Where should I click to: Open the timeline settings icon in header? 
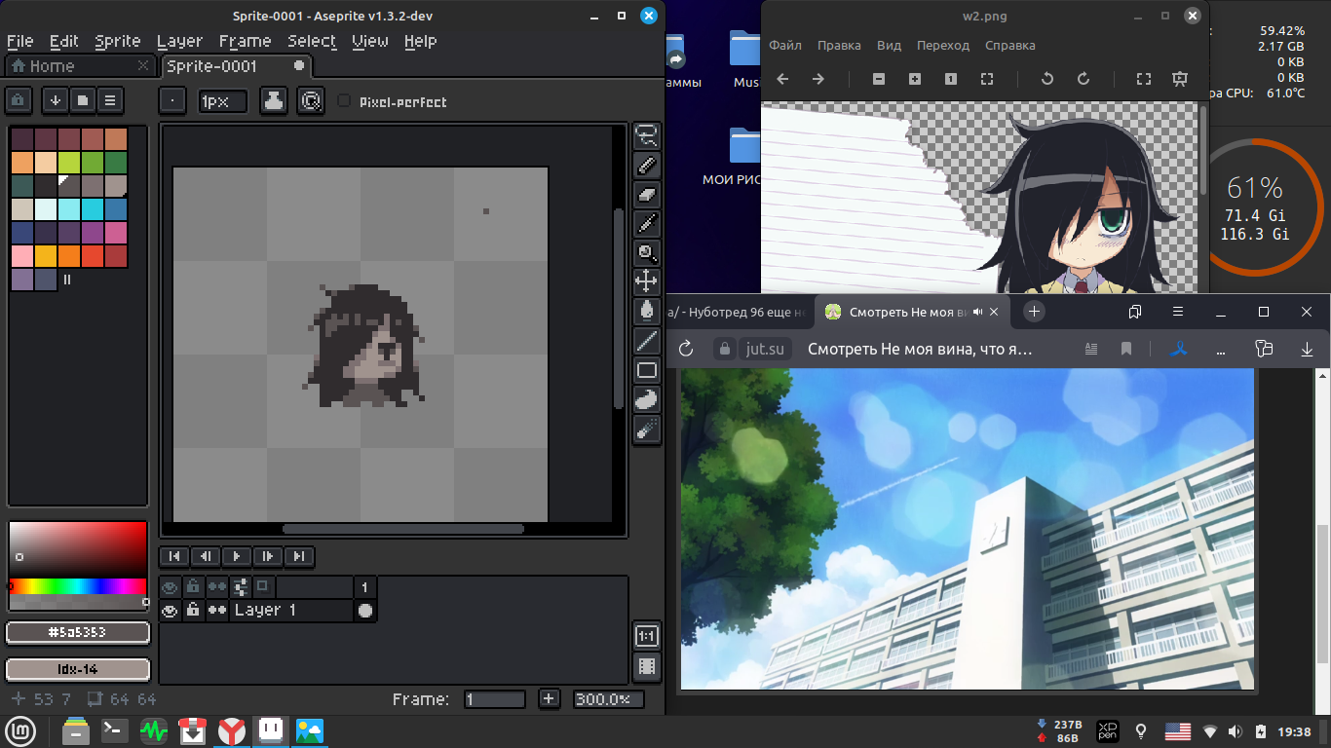pyautogui.click(x=241, y=586)
